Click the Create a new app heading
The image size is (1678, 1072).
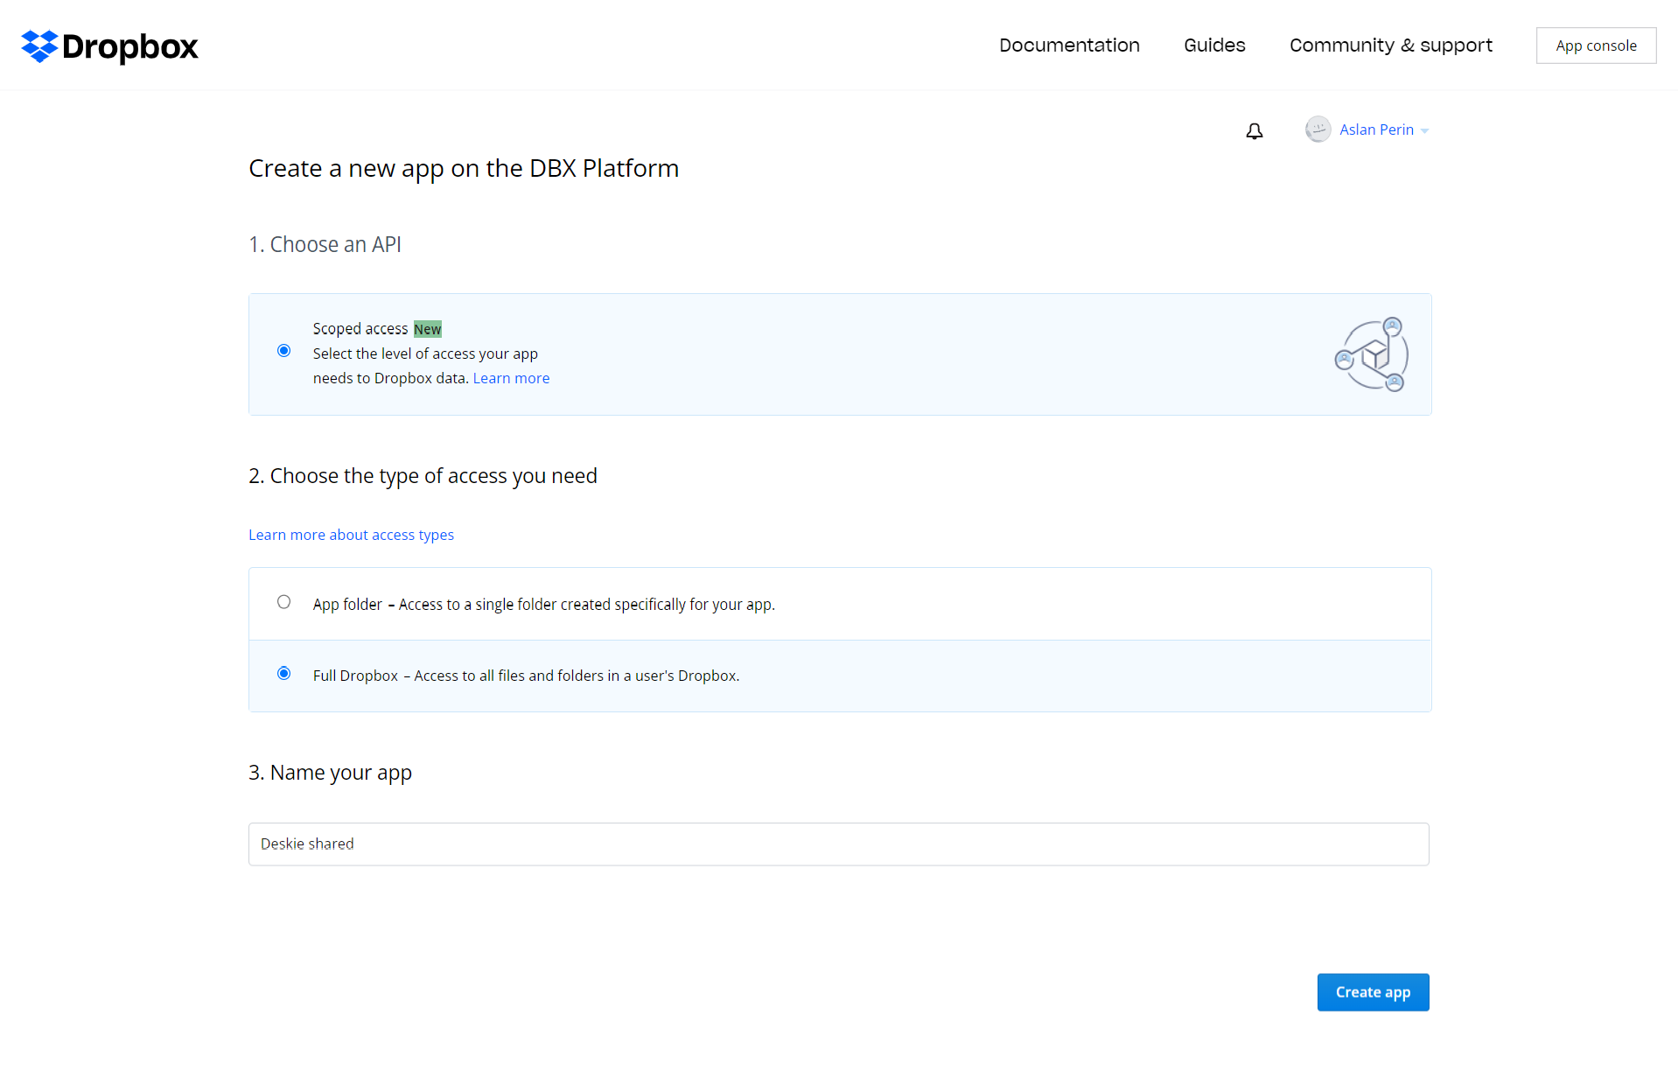click(464, 168)
